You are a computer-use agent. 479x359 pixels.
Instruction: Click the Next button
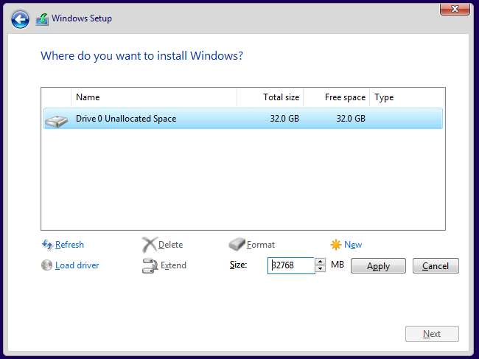coord(432,334)
